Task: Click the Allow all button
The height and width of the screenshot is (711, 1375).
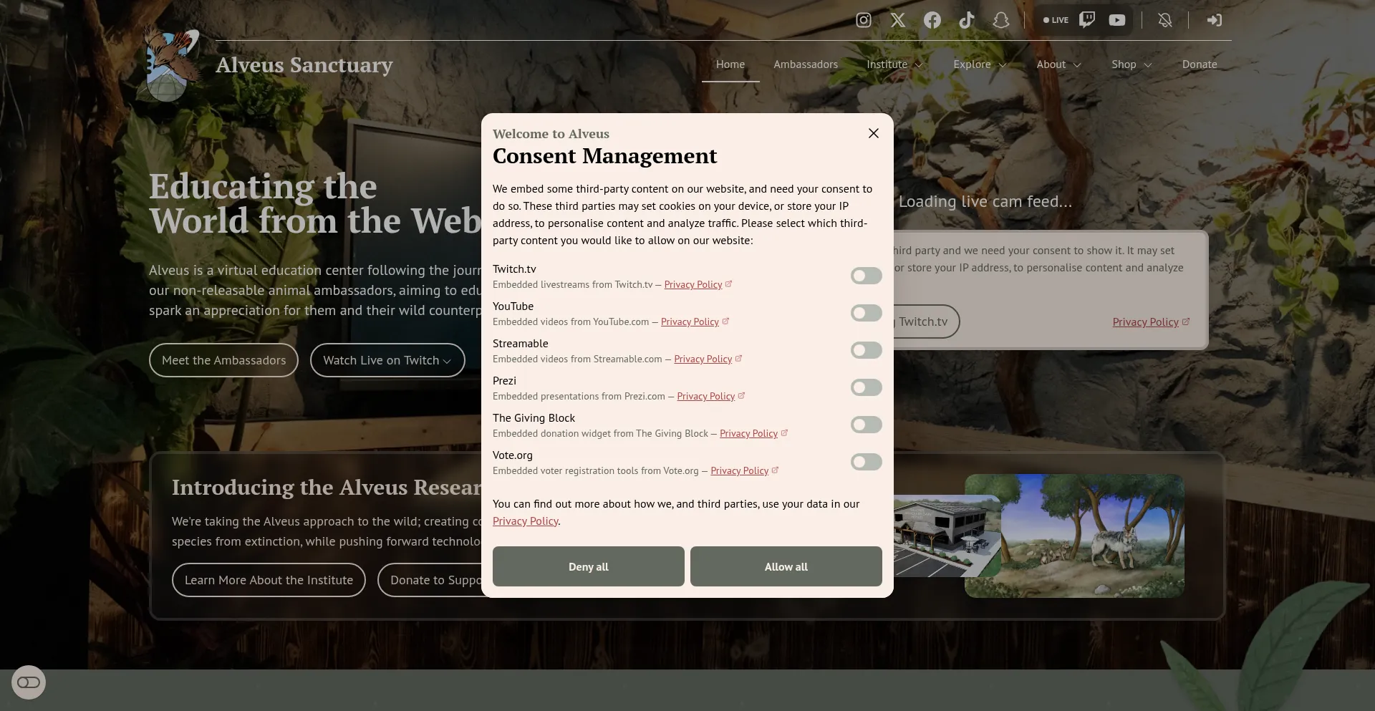Action: coord(786,566)
